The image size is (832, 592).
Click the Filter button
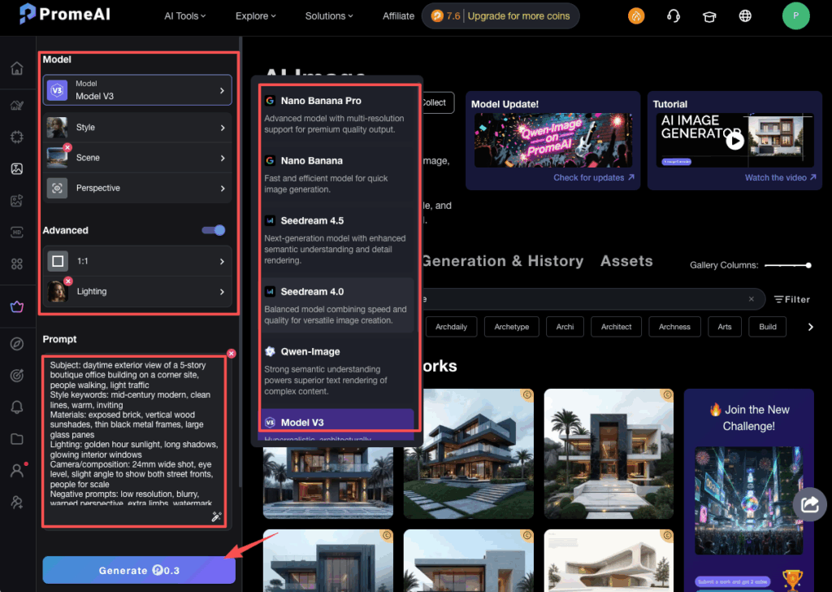(x=791, y=299)
